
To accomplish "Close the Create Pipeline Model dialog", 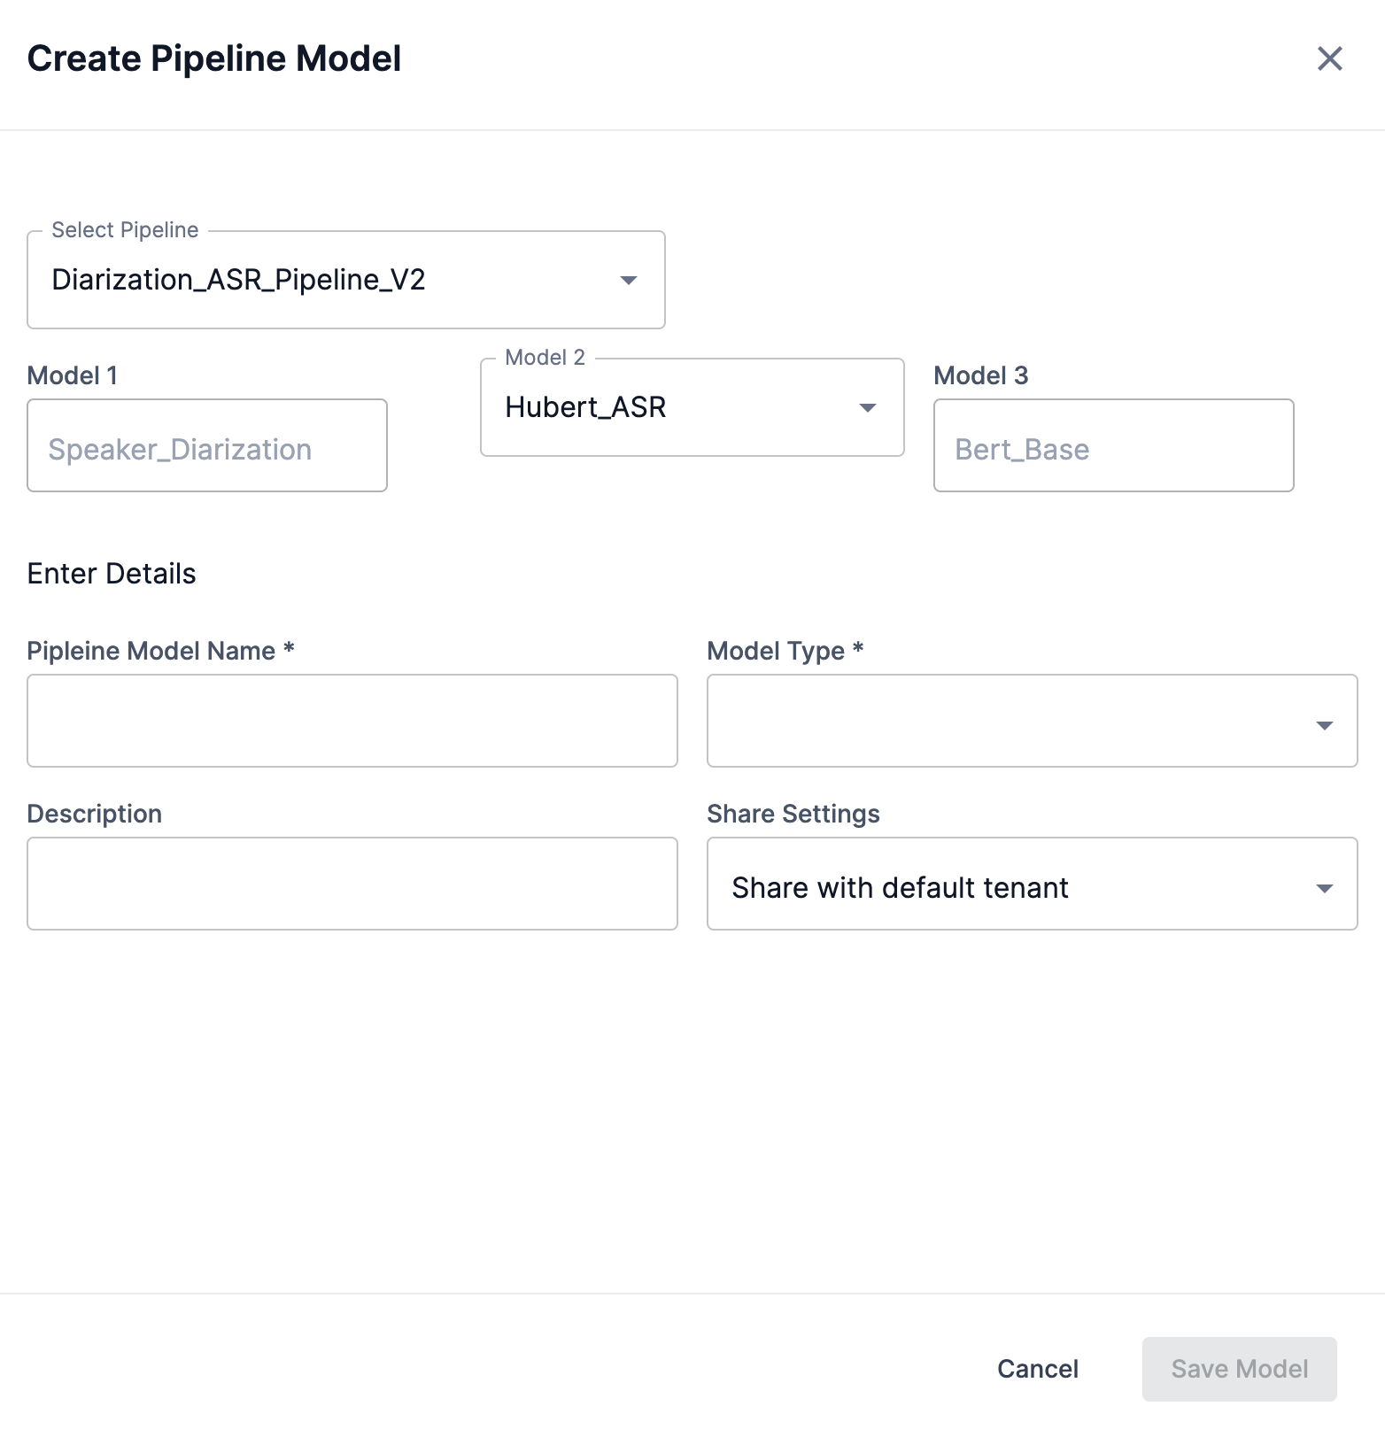I will tap(1329, 58).
